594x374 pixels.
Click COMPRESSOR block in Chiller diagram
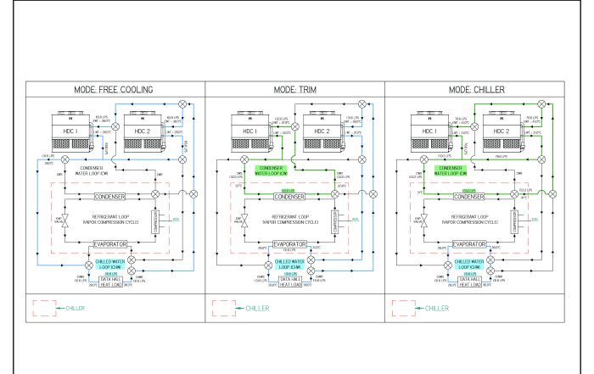(x=514, y=222)
